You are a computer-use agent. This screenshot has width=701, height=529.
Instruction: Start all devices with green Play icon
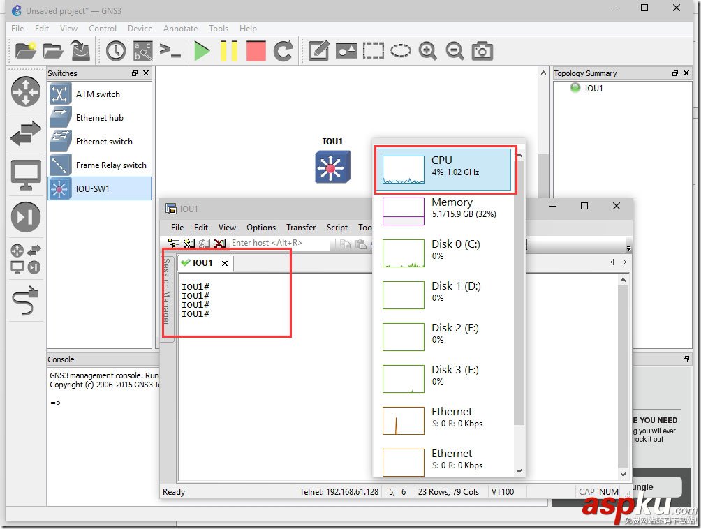click(202, 50)
